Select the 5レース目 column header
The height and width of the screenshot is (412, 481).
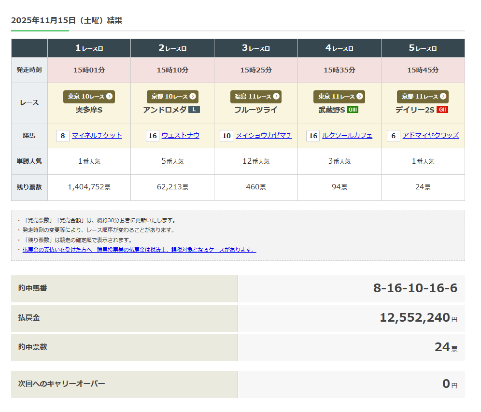(423, 48)
